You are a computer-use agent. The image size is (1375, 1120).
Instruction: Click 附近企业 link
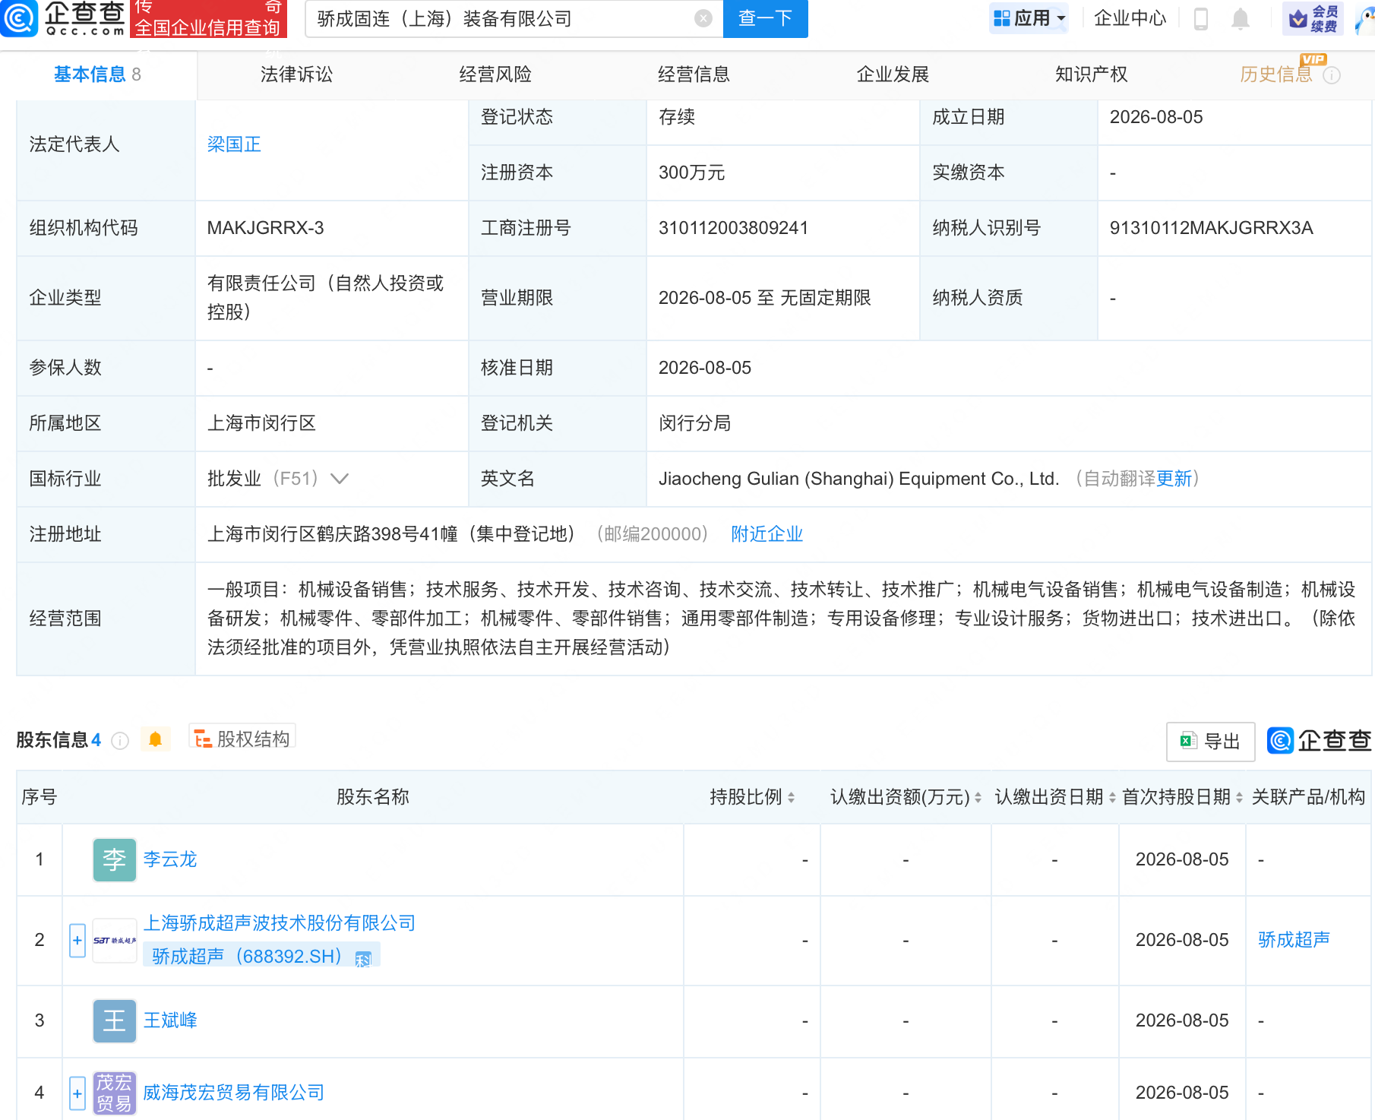click(x=767, y=534)
